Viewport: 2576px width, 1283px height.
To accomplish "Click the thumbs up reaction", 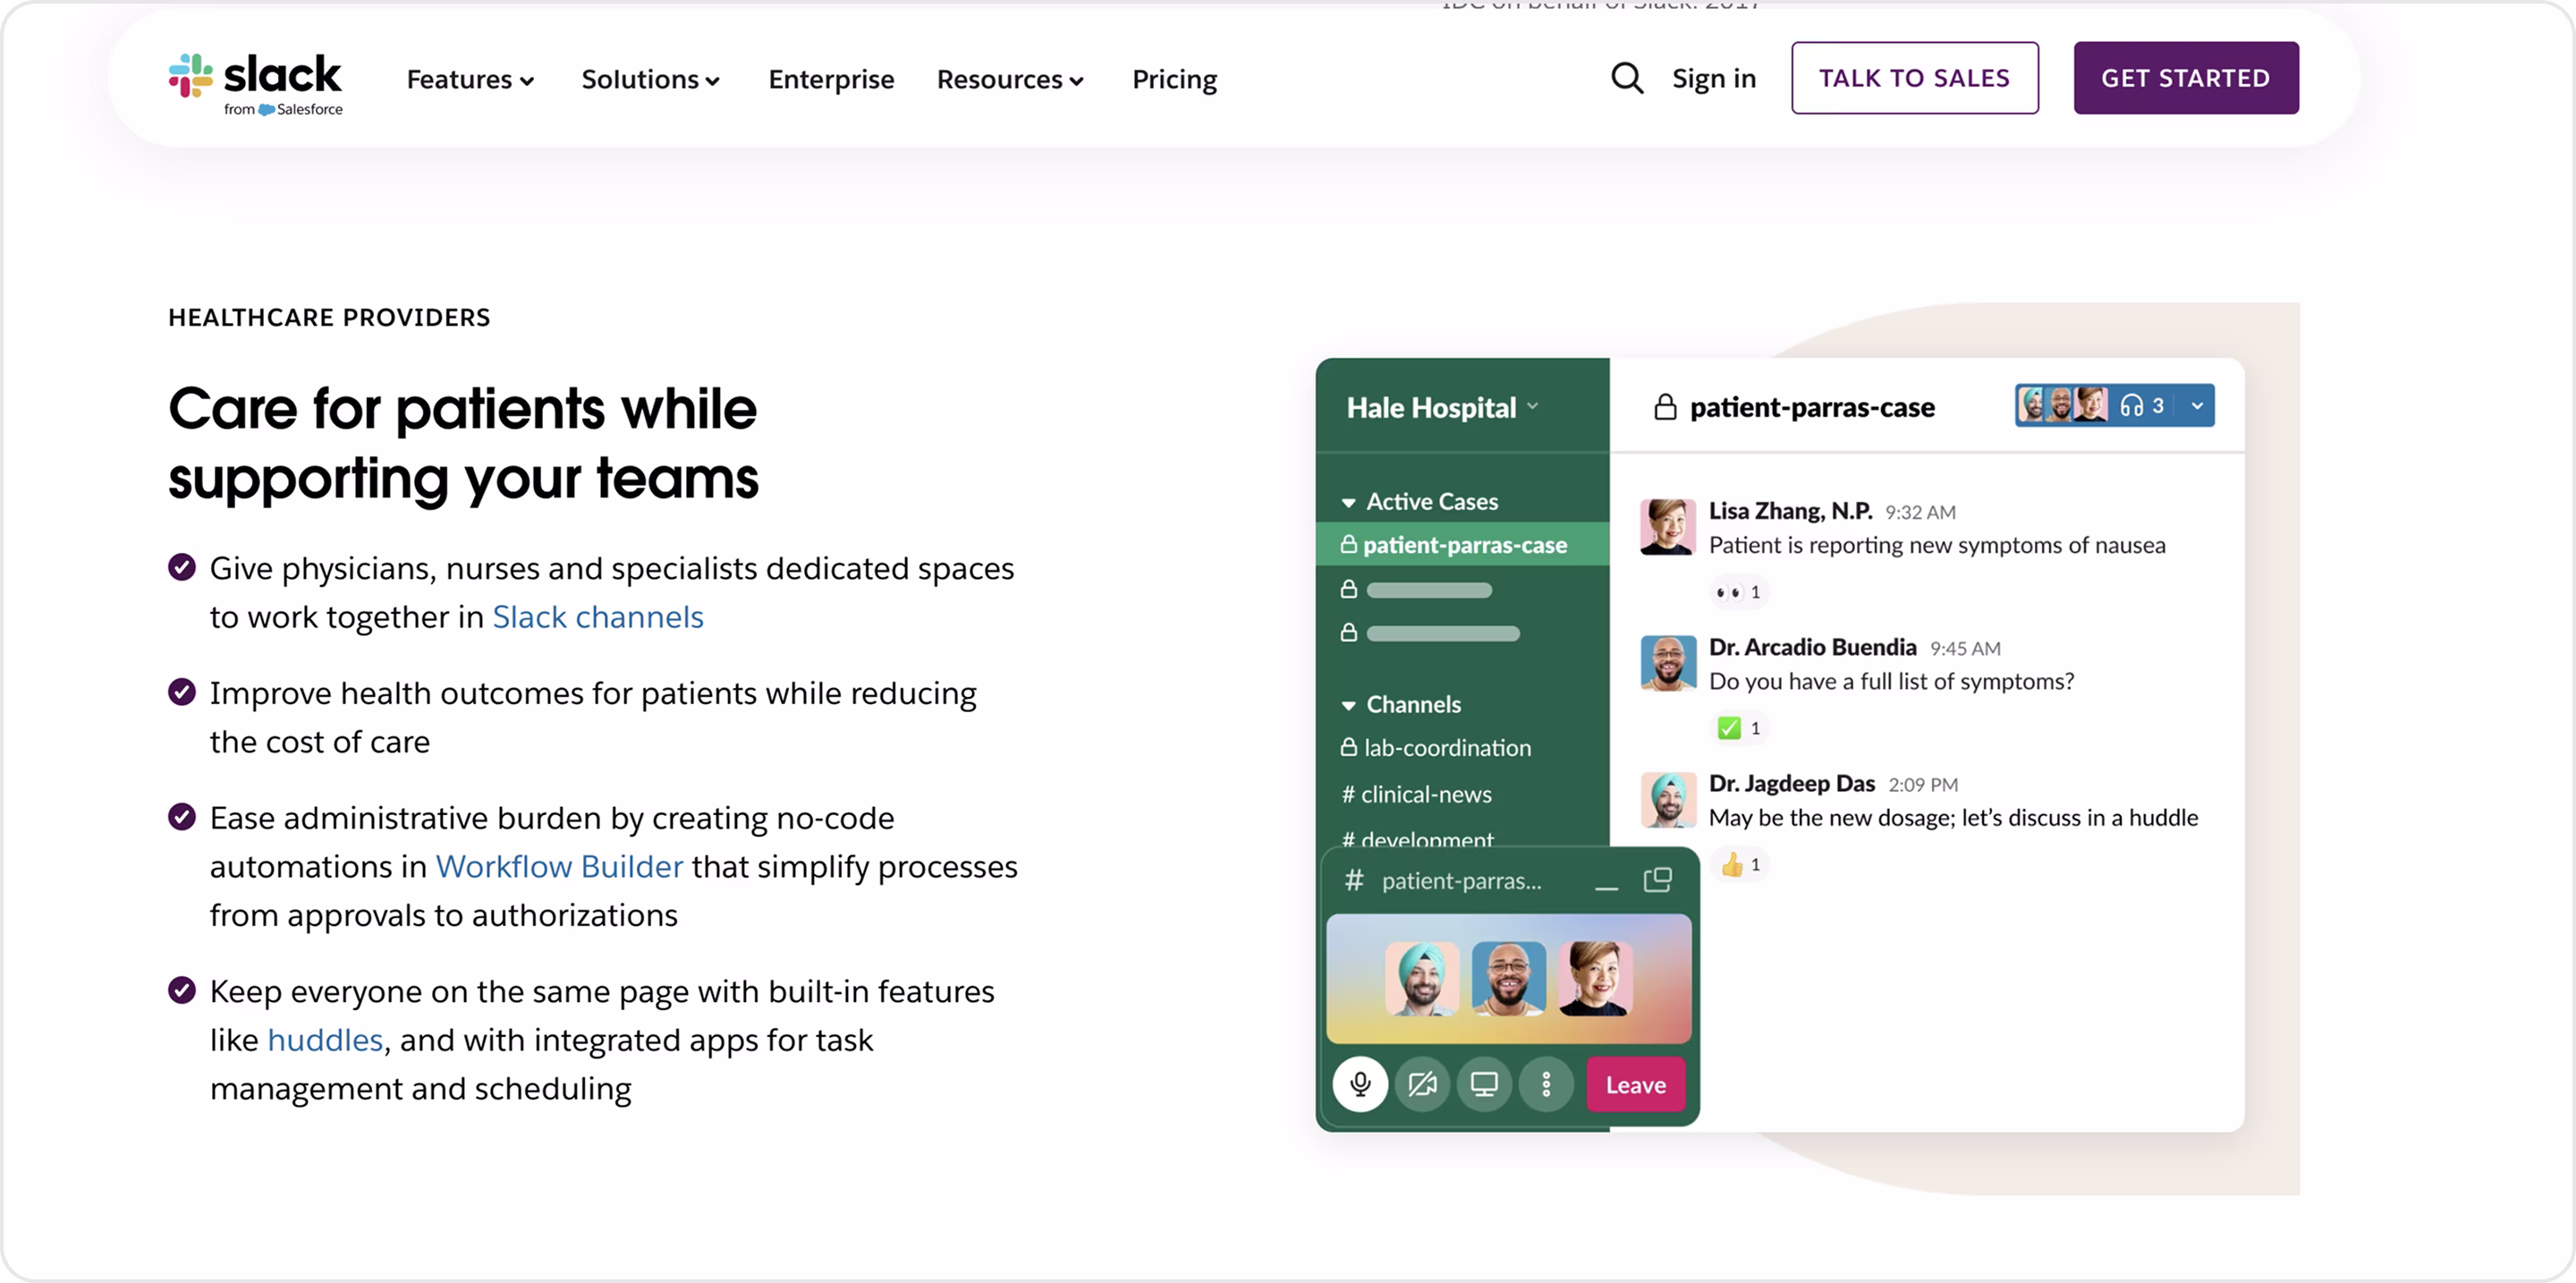I will 1739,864.
